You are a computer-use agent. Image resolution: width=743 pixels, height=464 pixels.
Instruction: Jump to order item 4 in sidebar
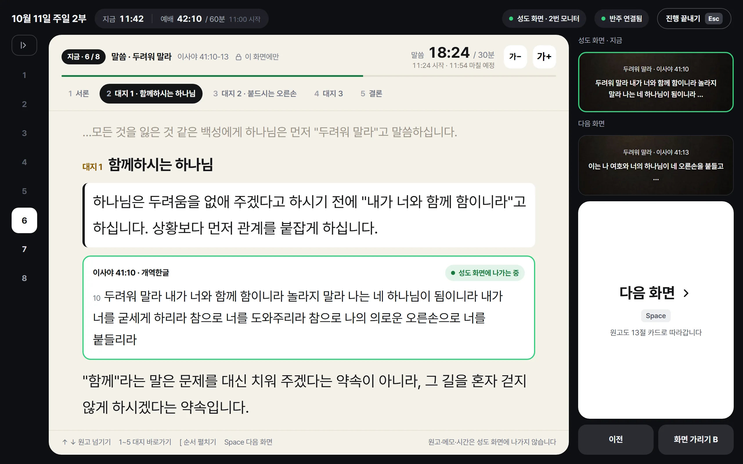click(x=24, y=162)
